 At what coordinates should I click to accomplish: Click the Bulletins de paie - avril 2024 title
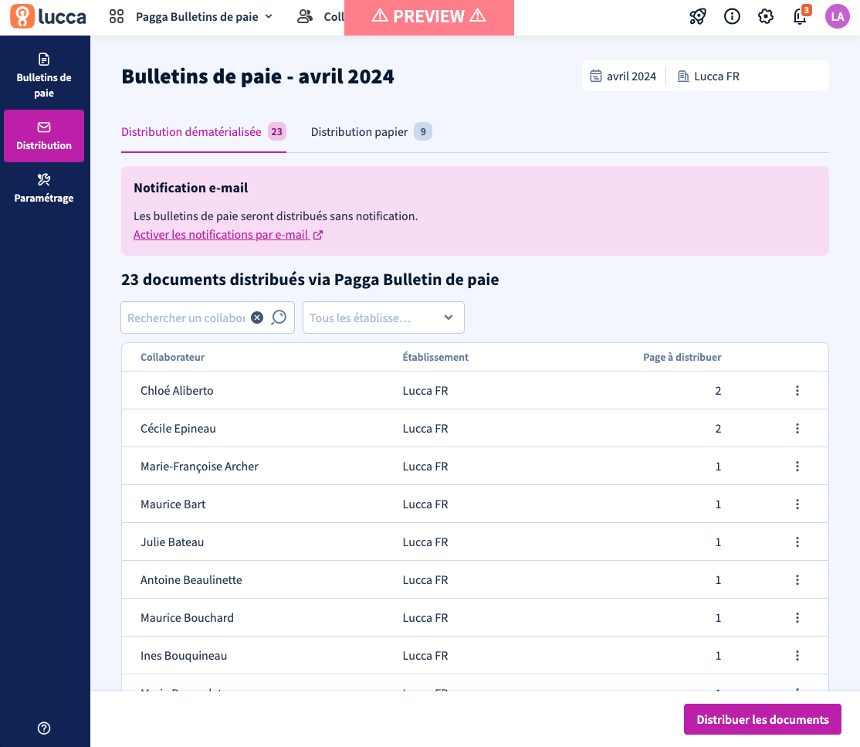coord(258,76)
